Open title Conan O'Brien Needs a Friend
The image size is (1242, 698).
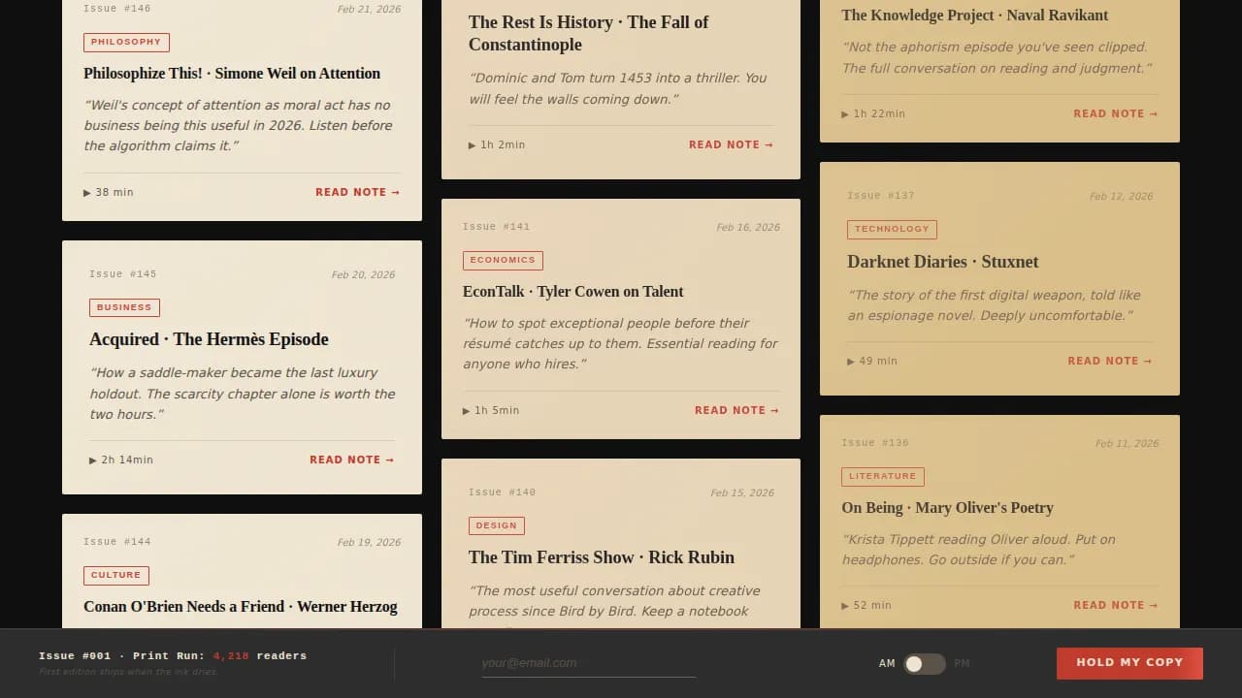pos(241,607)
